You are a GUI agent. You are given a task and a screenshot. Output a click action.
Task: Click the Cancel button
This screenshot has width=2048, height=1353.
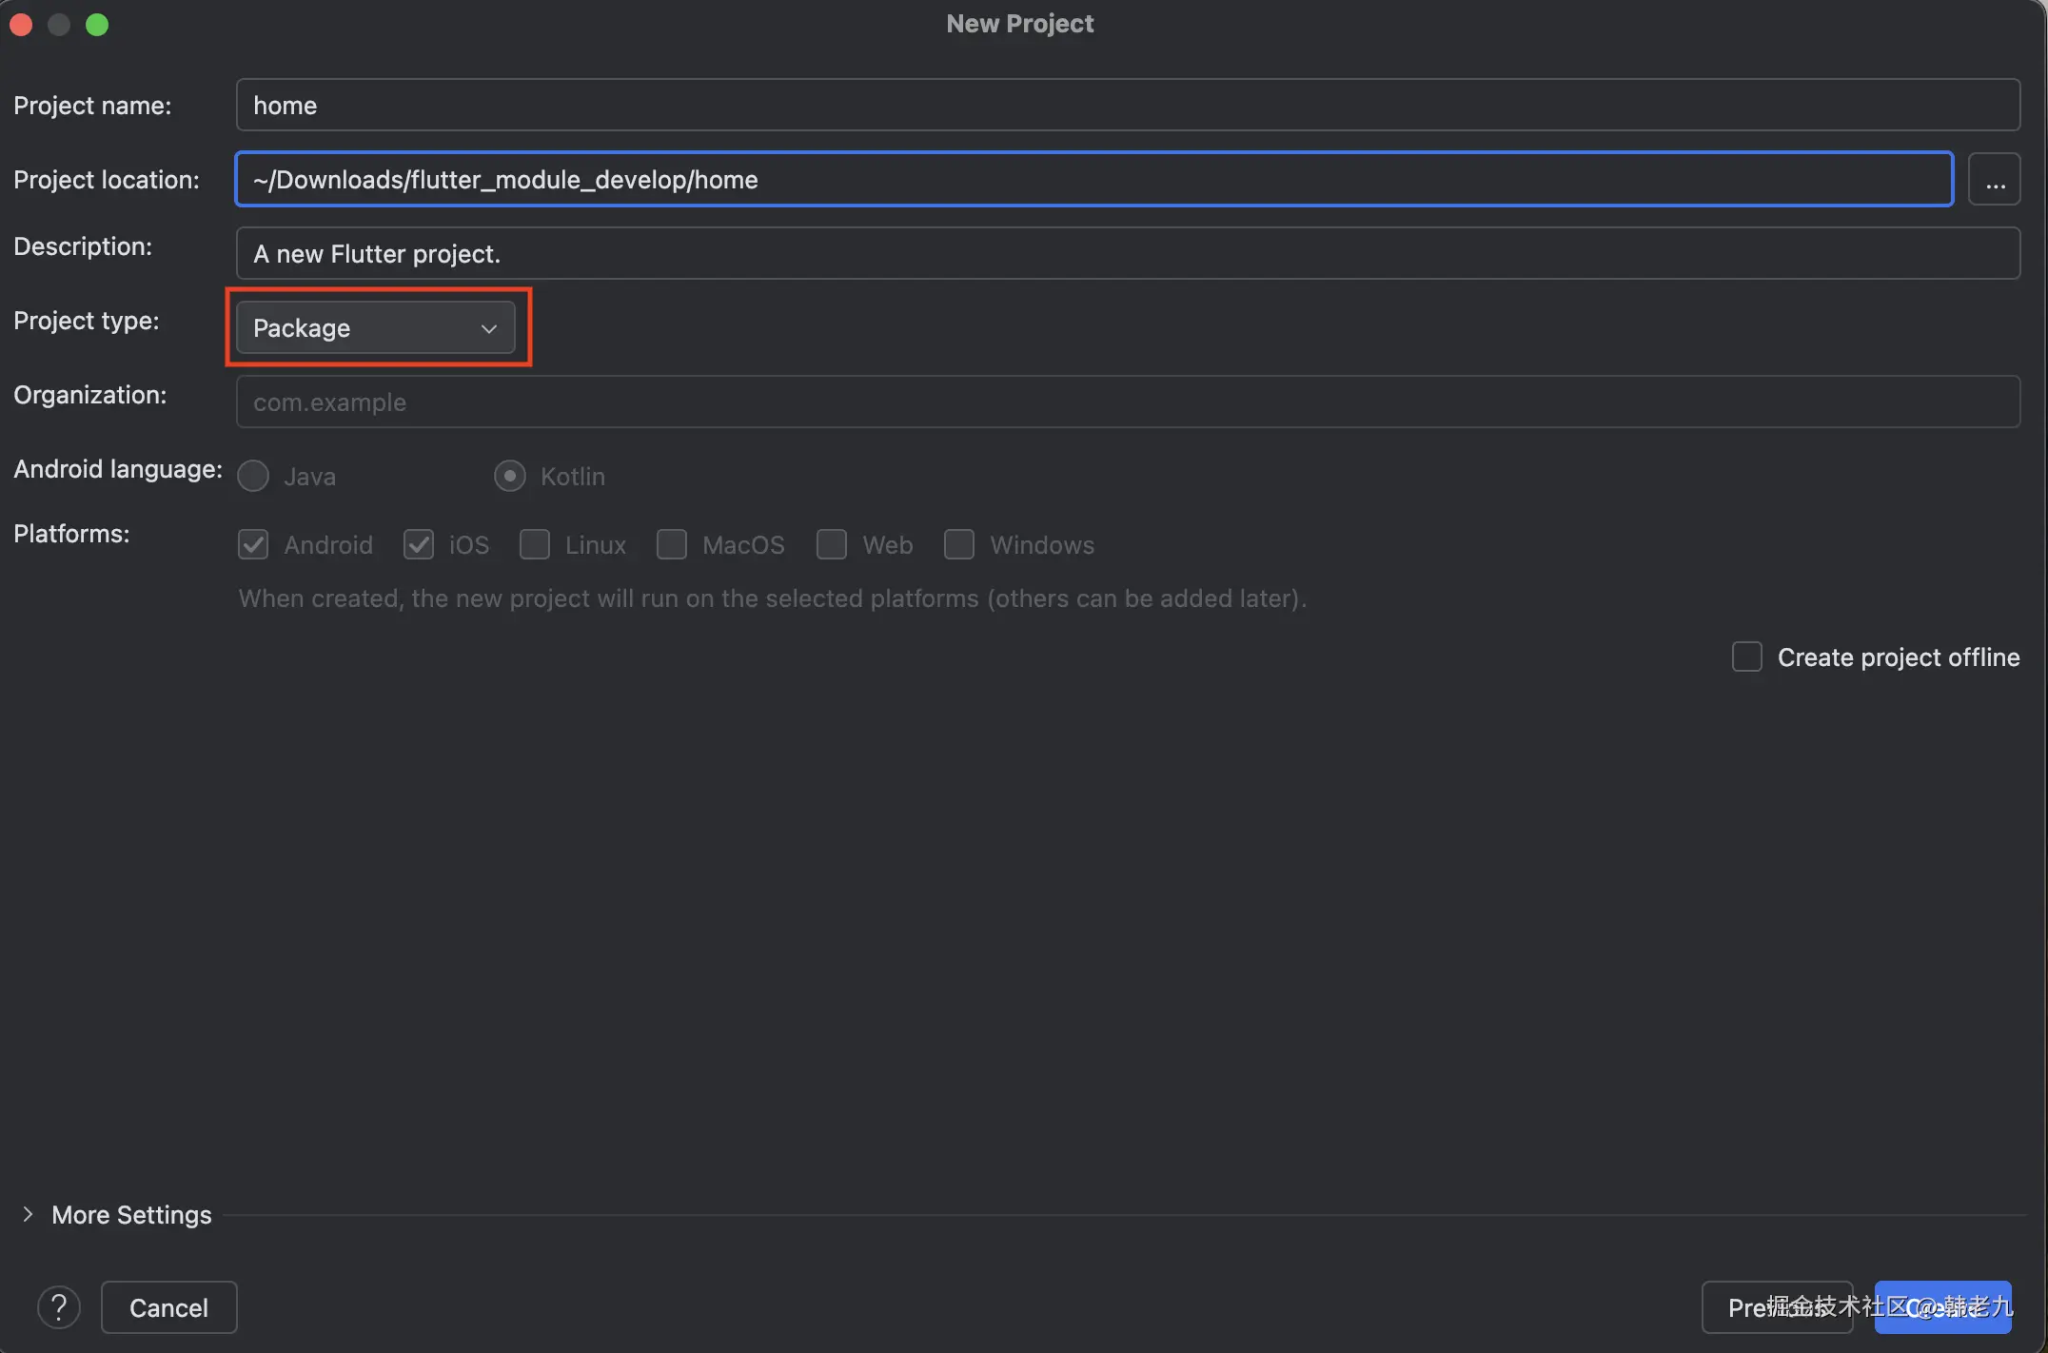(168, 1307)
